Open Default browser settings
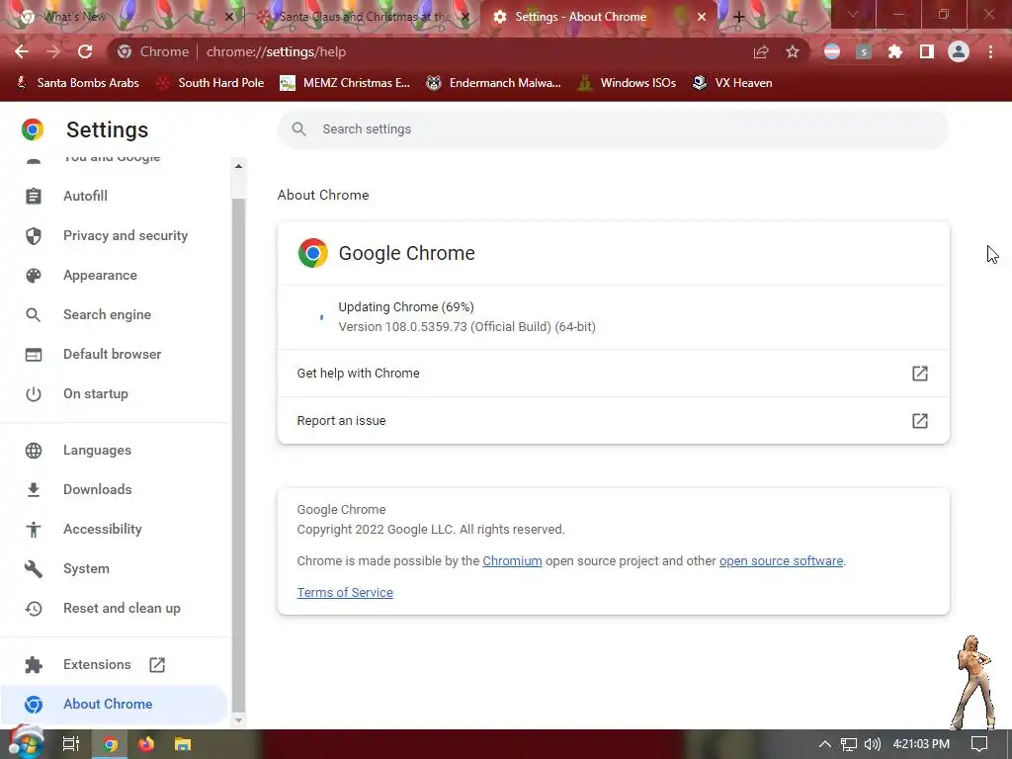Viewport: 1012px width, 759px height. (x=114, y=355)
